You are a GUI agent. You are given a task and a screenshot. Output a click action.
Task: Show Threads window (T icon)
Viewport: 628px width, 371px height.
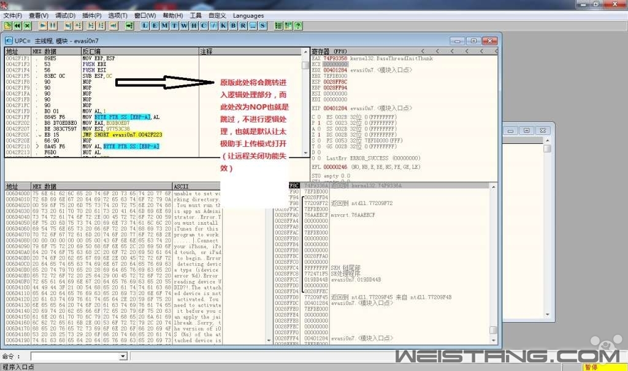(x=175, y=26)
